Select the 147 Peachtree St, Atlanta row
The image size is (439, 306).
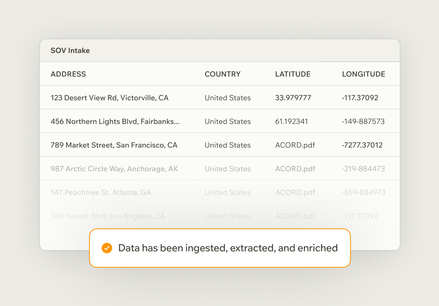tap(101, 193)
